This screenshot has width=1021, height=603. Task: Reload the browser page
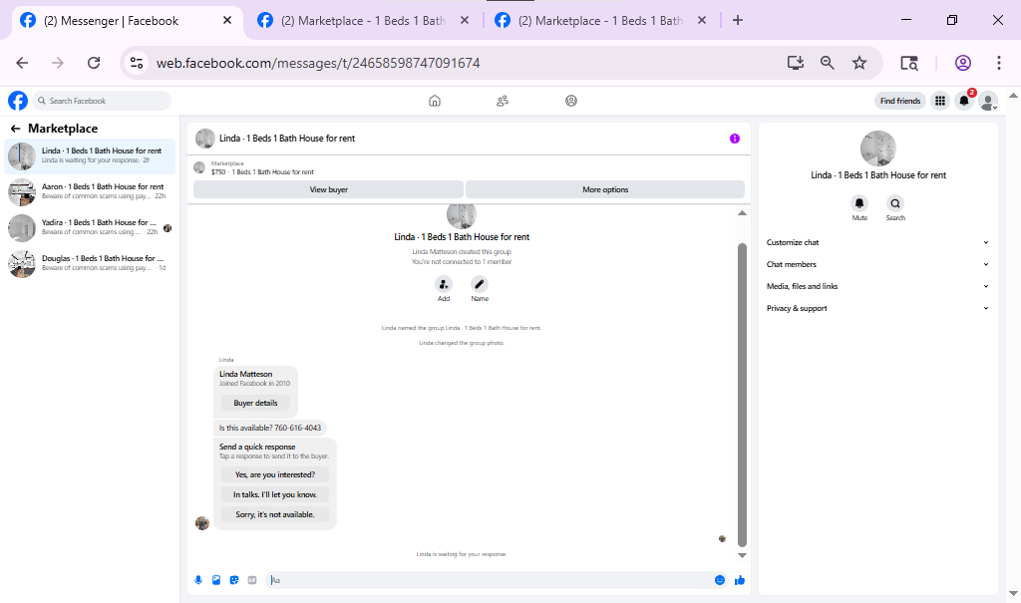(94, 63)
